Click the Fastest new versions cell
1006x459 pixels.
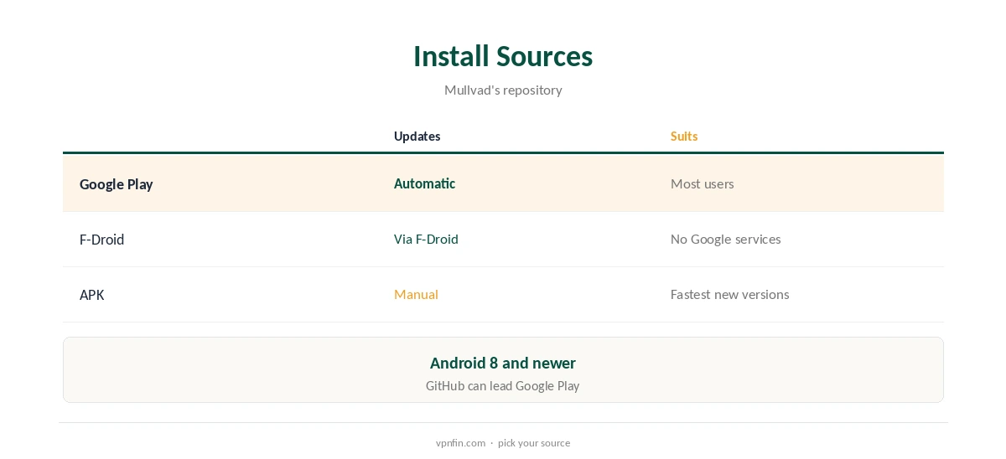pyautogui.click(x=730, y=294)
